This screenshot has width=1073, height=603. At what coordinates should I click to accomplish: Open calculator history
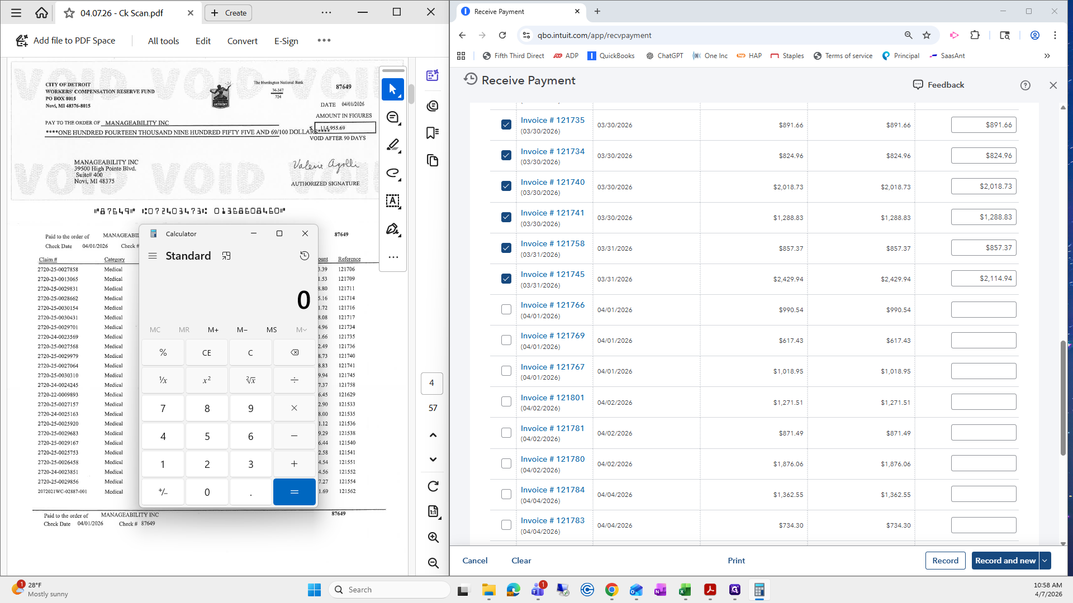pos(304,256)
